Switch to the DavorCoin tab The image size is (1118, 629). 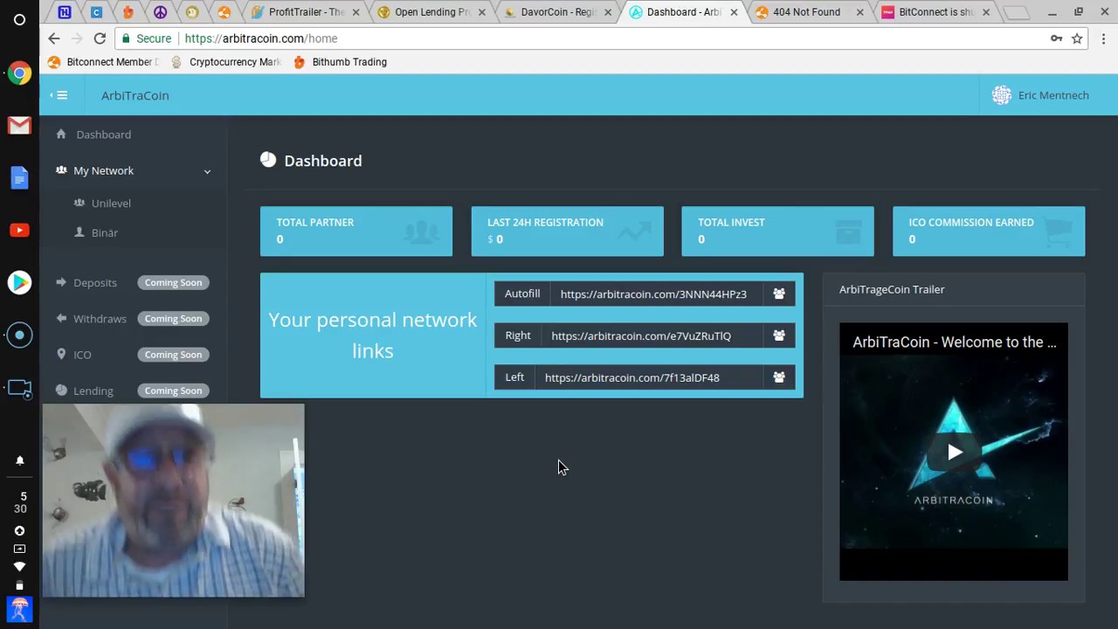(556, 12)
